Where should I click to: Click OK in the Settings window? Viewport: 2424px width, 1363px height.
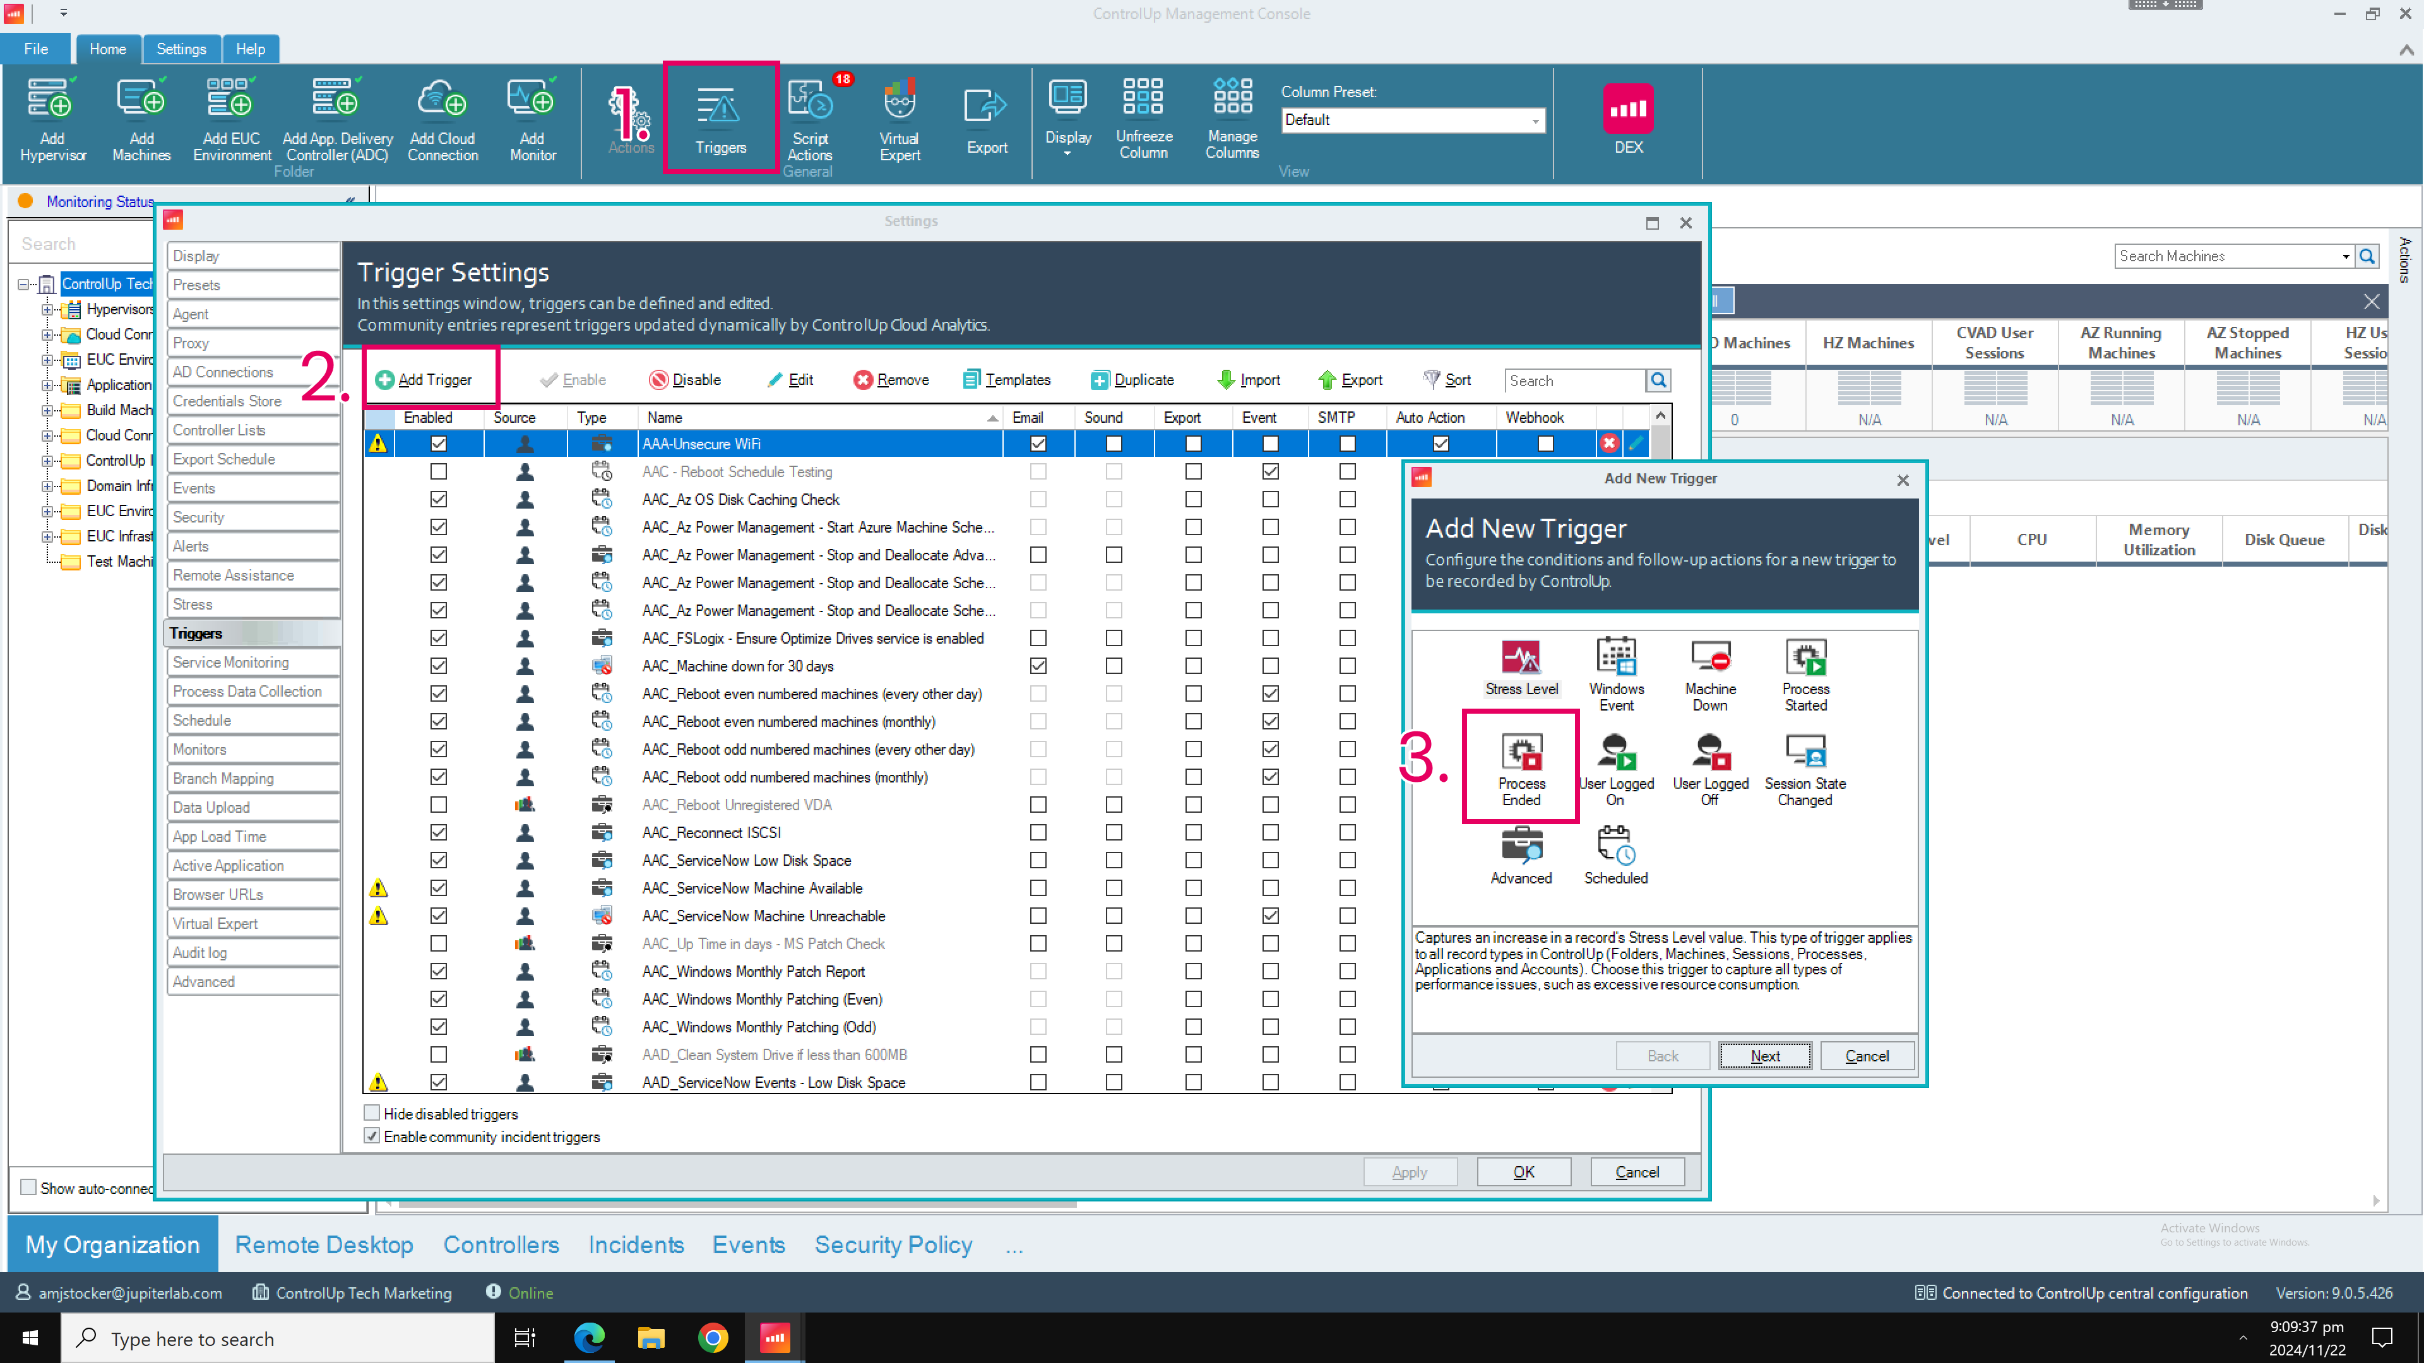tap(1523, 1171)
